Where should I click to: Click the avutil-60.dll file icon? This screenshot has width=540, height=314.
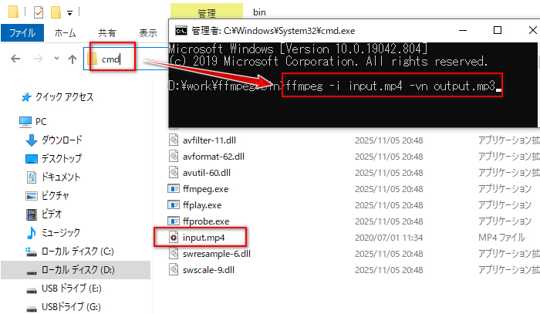pyautogui.click(x=174, y=173)
